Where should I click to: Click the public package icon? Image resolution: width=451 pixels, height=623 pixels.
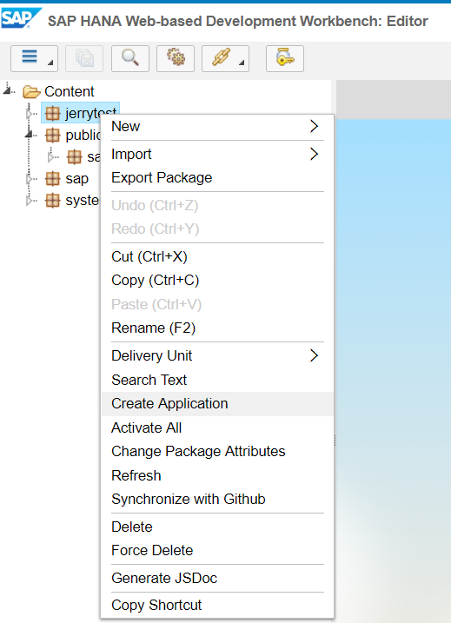click(x=52, y=135)
